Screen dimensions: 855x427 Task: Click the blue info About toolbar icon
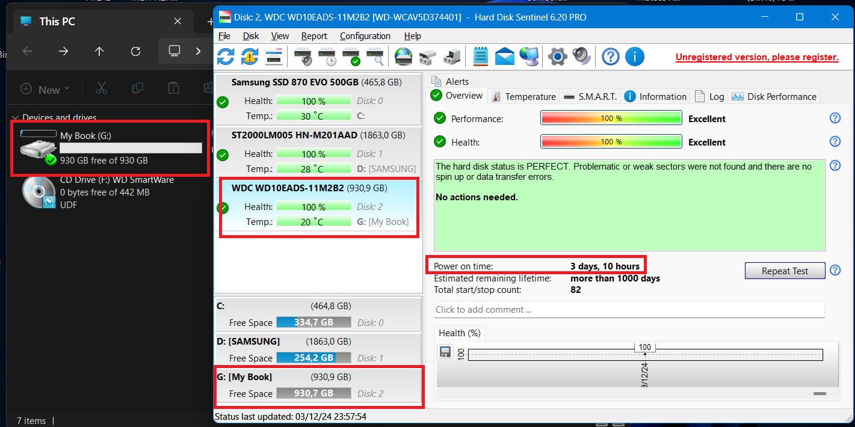(x=634, y=57)
